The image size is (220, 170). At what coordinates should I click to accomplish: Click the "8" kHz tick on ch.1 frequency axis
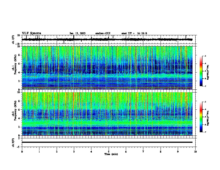pos(19,55)
